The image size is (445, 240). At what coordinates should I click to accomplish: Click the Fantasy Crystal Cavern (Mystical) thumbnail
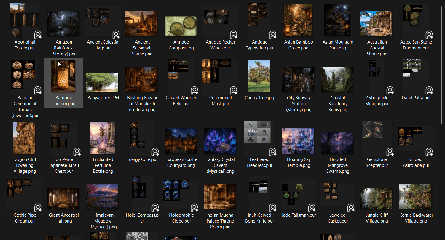tap(220, 141)
